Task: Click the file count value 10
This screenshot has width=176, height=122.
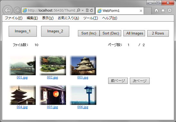Action: [37, 45]
